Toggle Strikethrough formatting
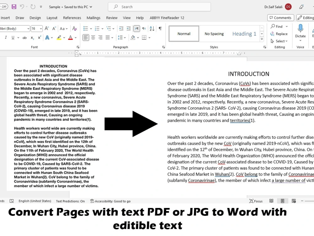314x236 pixels. click(24, 37)
